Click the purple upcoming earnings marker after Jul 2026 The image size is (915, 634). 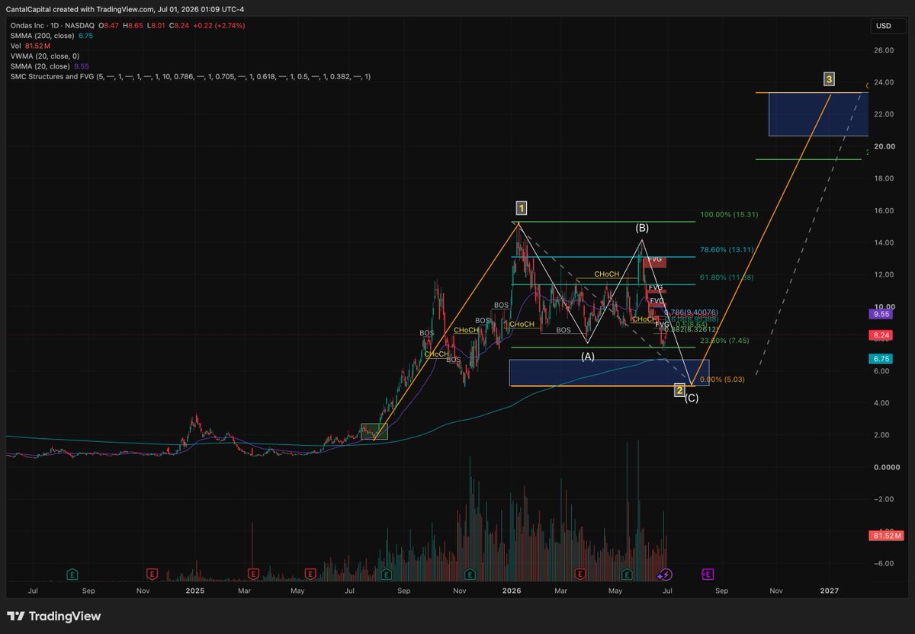(x=708, y=574)
